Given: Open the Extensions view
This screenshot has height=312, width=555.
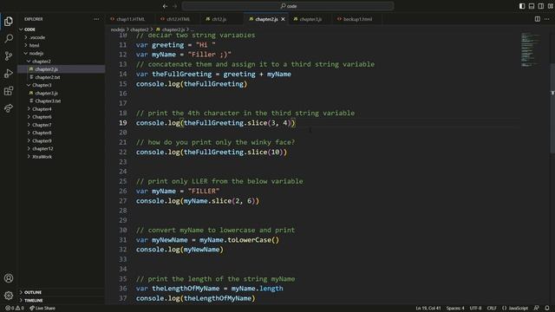Looking at the screenshot, I should tap(9, 91).
